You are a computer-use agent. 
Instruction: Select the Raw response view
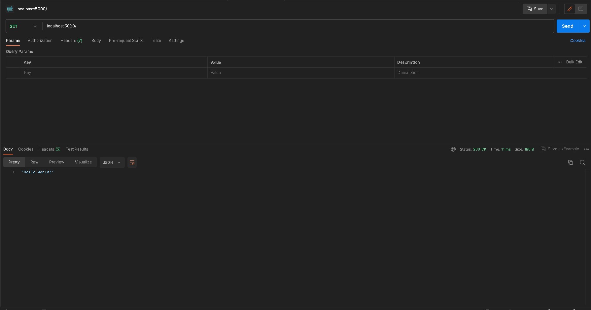point(34,162)
